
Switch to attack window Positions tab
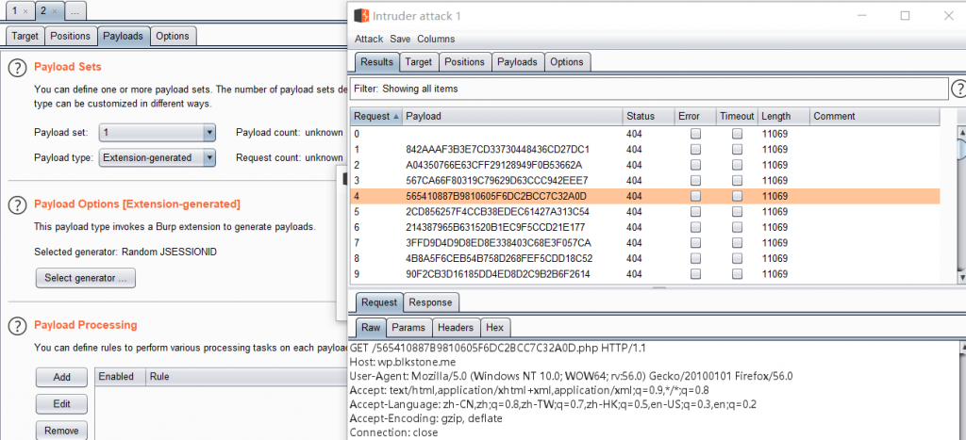464,62
